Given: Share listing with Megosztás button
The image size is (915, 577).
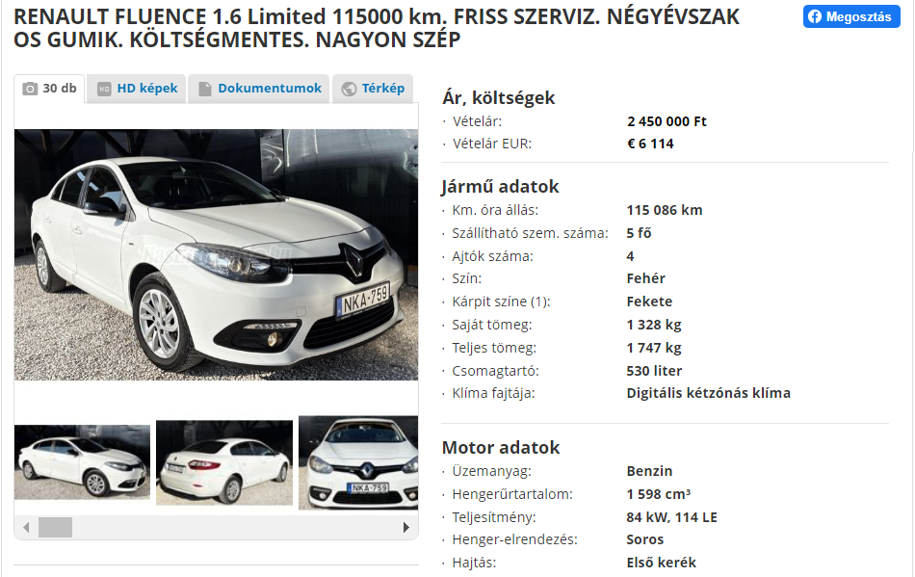Looking at the screenshot, I should coord(851,17).
